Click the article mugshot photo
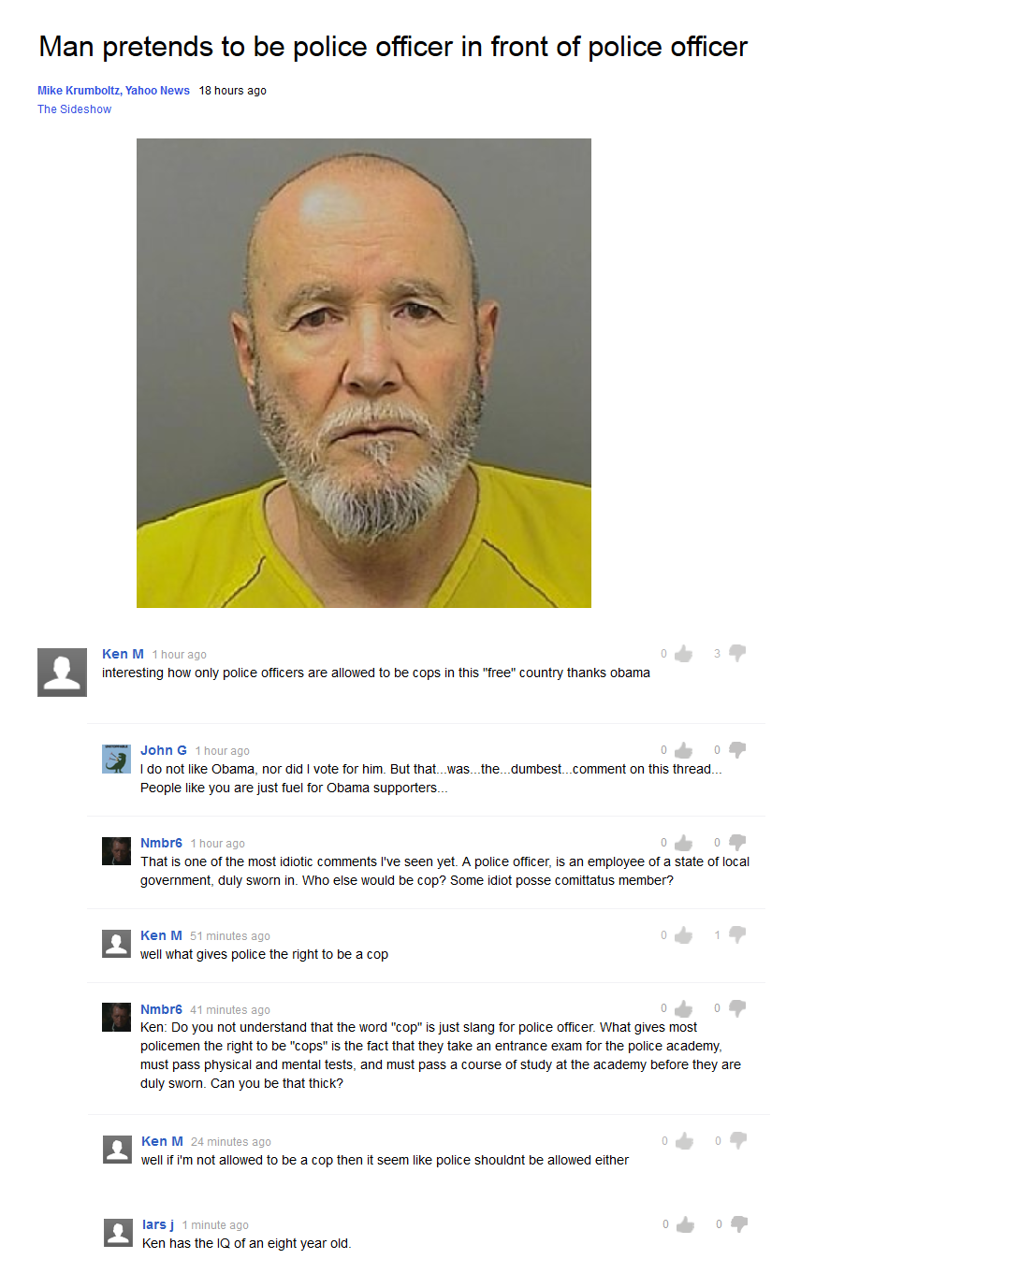 364,373
